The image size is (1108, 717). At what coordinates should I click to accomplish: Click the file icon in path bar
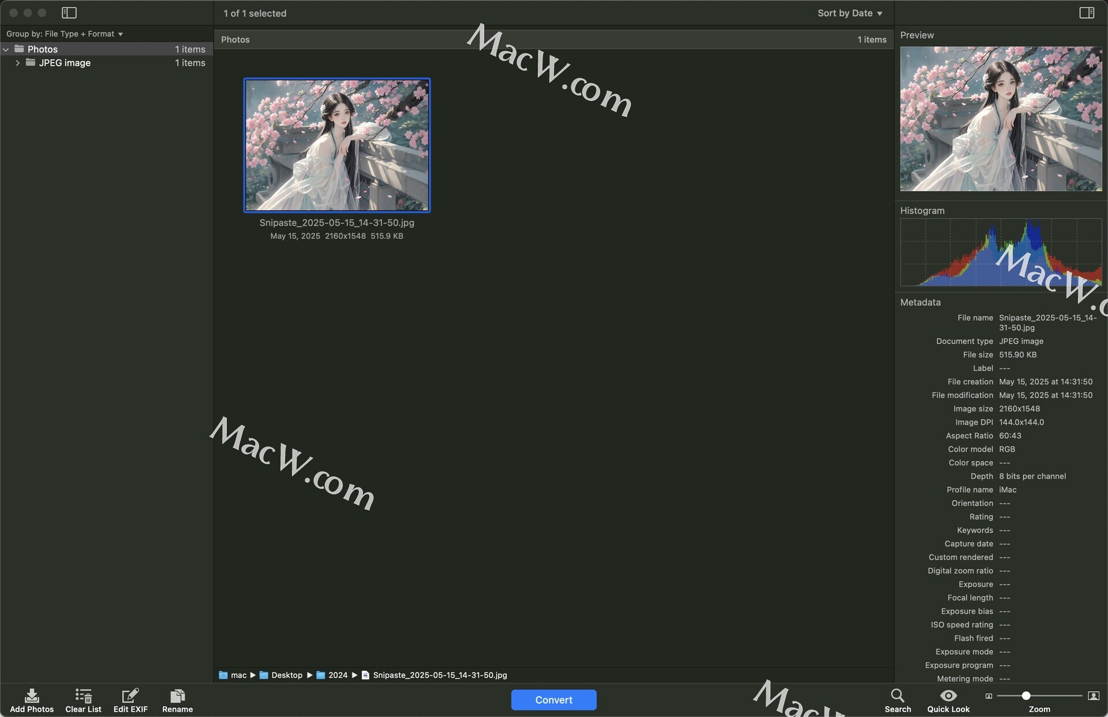pyautogui.click(x=365, y=675)
